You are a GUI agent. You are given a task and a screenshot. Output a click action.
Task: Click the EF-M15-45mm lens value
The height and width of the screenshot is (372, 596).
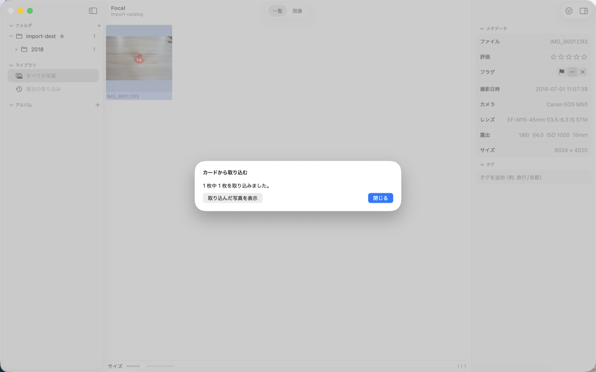click(x=547, y=120)
